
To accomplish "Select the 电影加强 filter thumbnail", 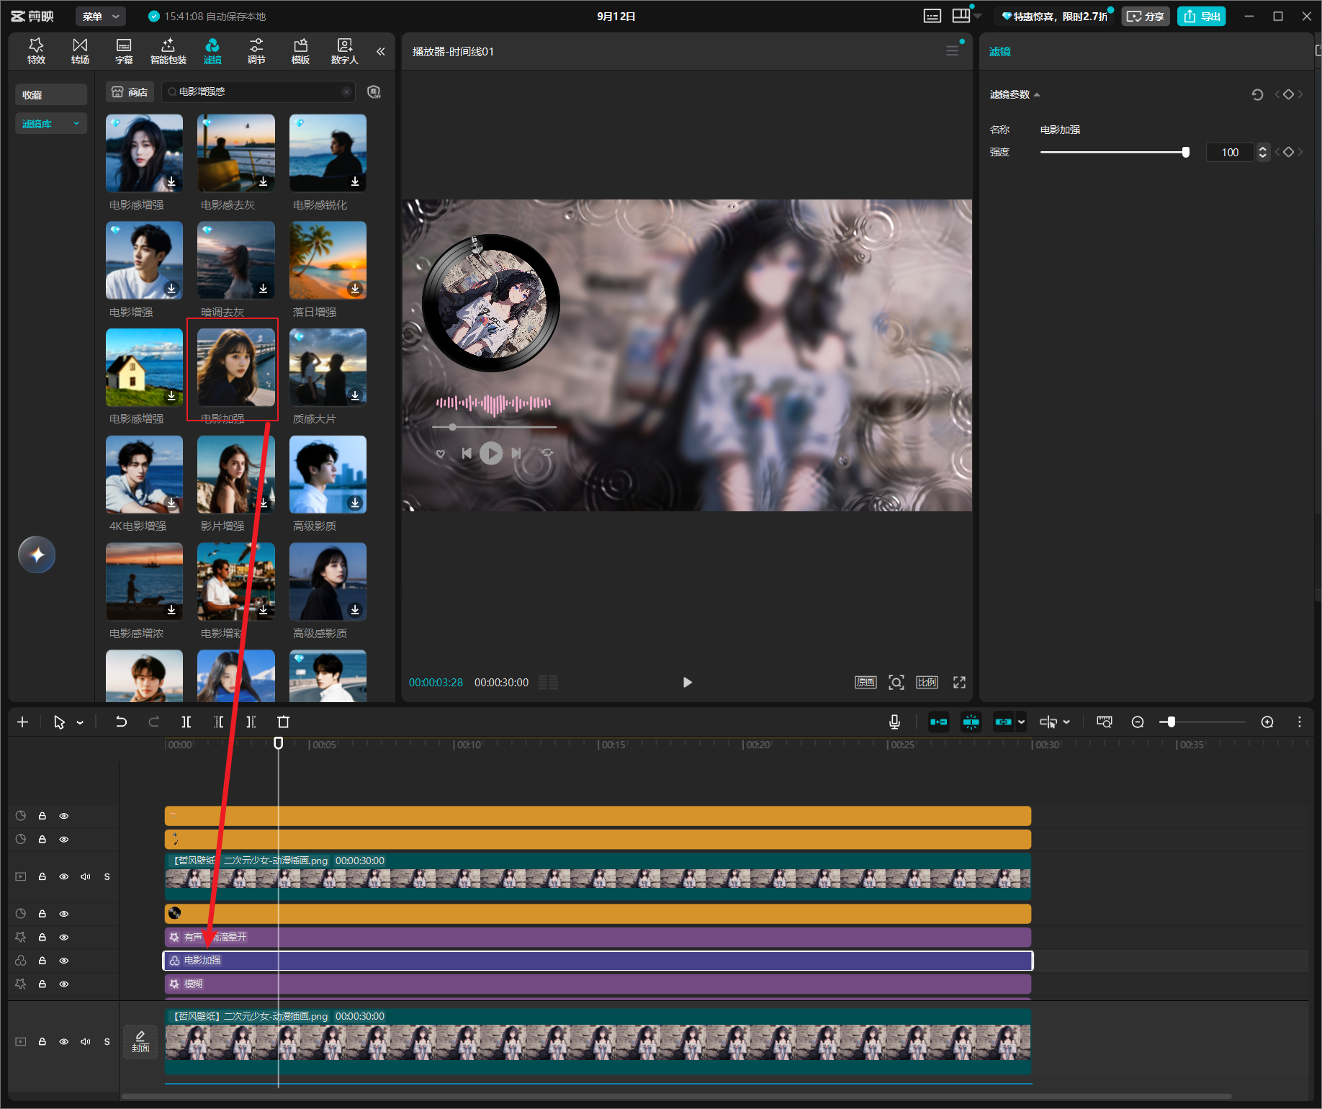I will click(236, 367).
